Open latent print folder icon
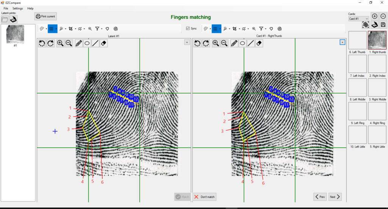The width and height of the screenshot is (388, 209). [5, 19]
